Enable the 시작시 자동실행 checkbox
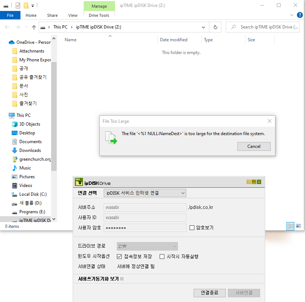The height and width of the screenshot is (302, 305). coord(162,256)
